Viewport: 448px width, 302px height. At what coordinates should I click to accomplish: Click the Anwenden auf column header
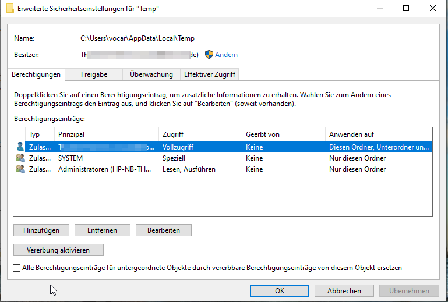click(379, 134)
